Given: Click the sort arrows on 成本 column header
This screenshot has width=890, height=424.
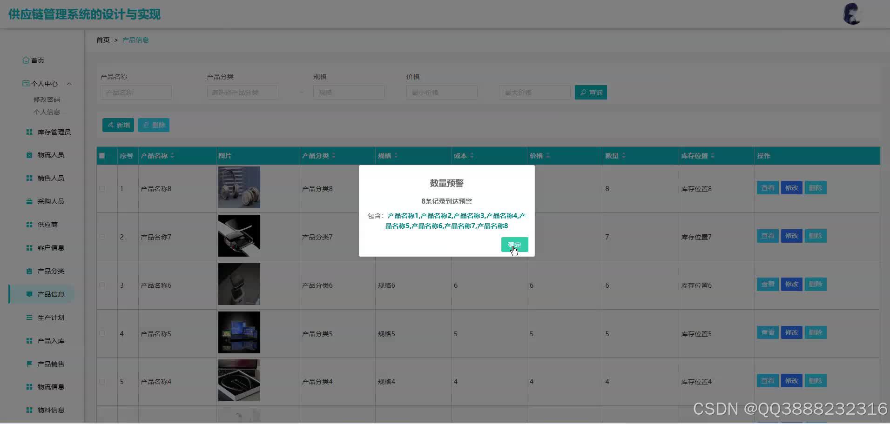Looking at the screenshot, I should pyautogui.click(x=472, y=156).
